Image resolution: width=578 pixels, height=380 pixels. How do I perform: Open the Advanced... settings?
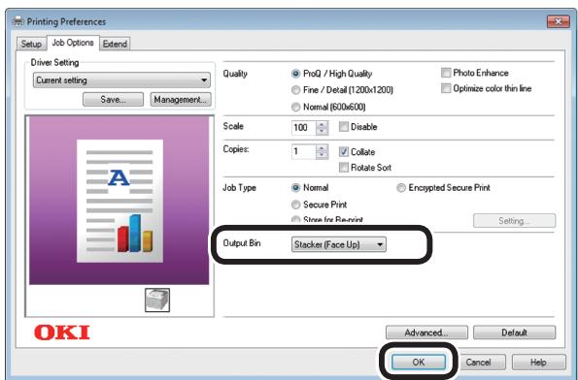click(x=426, y=332)
